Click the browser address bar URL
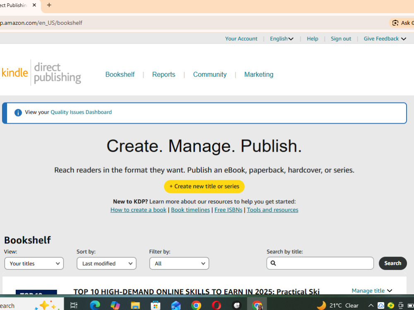This screenshot has width=414, height=310. coord(41,23)
